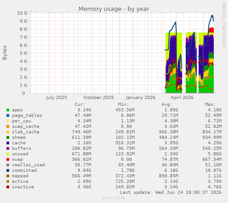Image resolution: width=228 pixels, height=203 pixels.
Task: Click the 'Max:' column header
Action: (x=210, y=104)
